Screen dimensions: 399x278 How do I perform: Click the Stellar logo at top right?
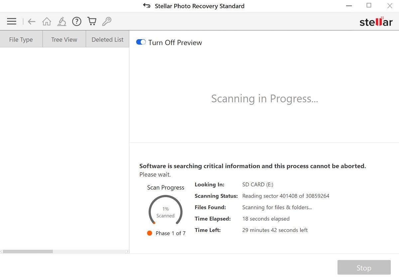pos(376,22)
